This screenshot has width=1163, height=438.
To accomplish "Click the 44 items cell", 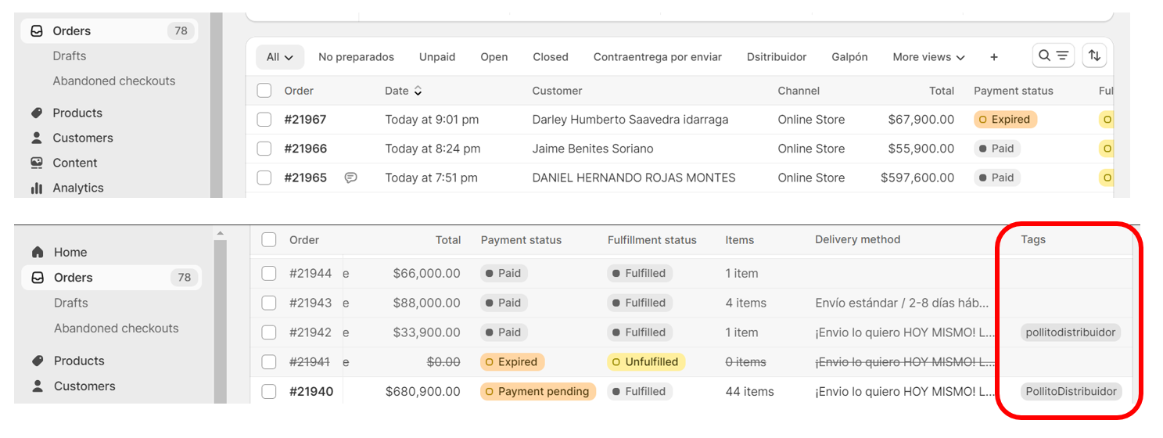I will tap(749, 392).
